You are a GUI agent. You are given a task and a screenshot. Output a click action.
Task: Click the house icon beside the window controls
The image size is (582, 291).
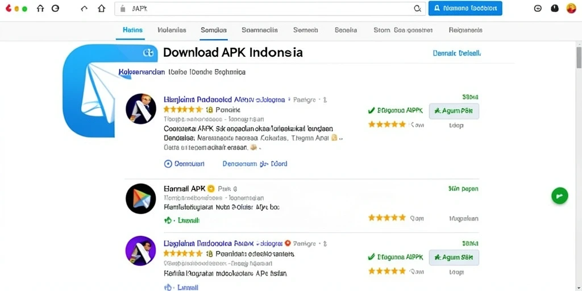[40, 9]
